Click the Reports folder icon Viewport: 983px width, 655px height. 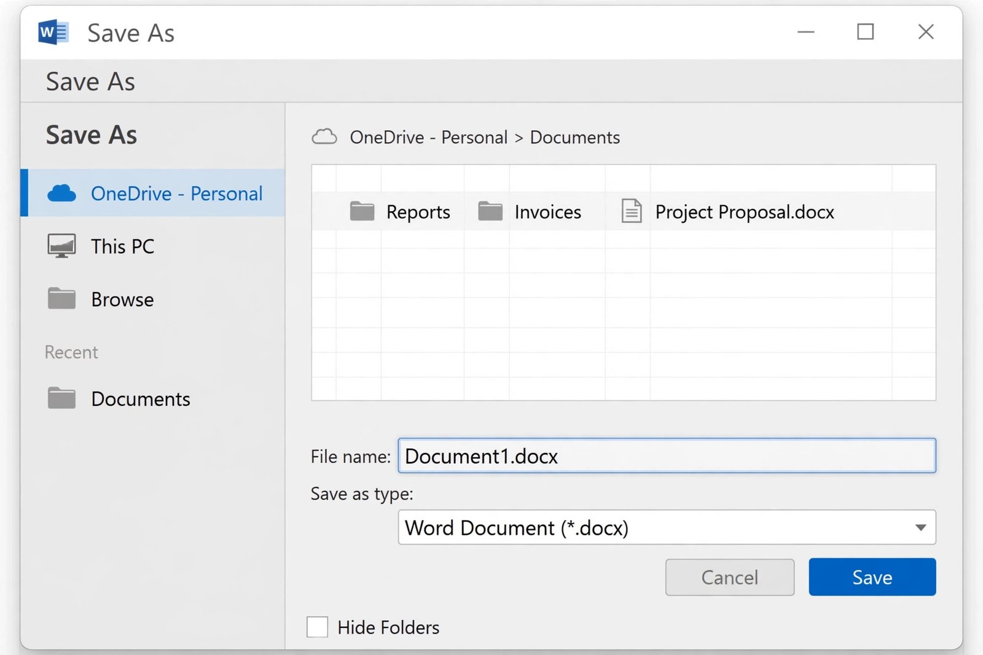pyautogui.click(x=362, y=211)
